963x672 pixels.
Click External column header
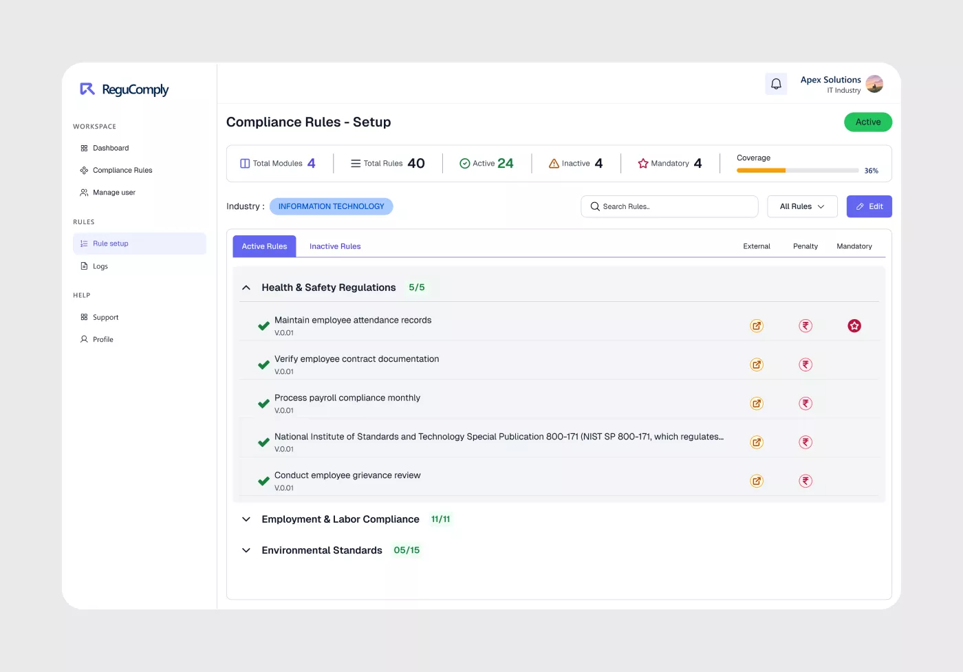pos(757,246)
